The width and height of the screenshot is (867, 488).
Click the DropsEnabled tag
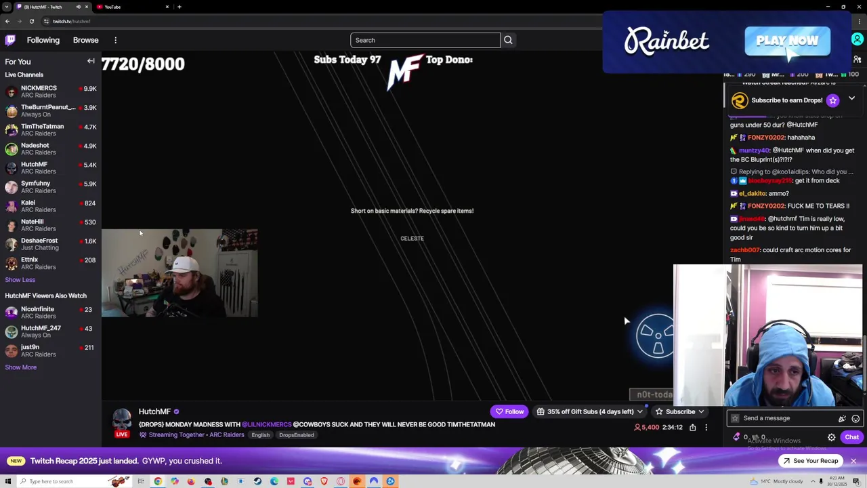click(297, 435)
